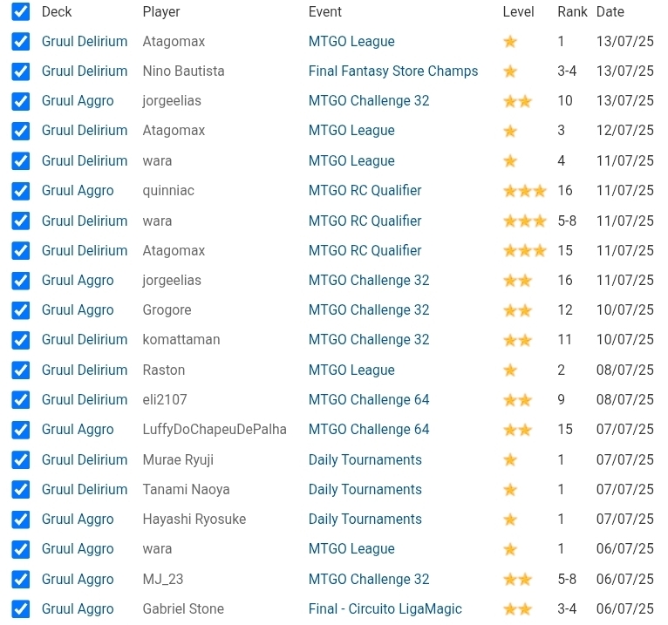Select the player name LuffyDoChapeuDePalha

(x=215, y=430)
